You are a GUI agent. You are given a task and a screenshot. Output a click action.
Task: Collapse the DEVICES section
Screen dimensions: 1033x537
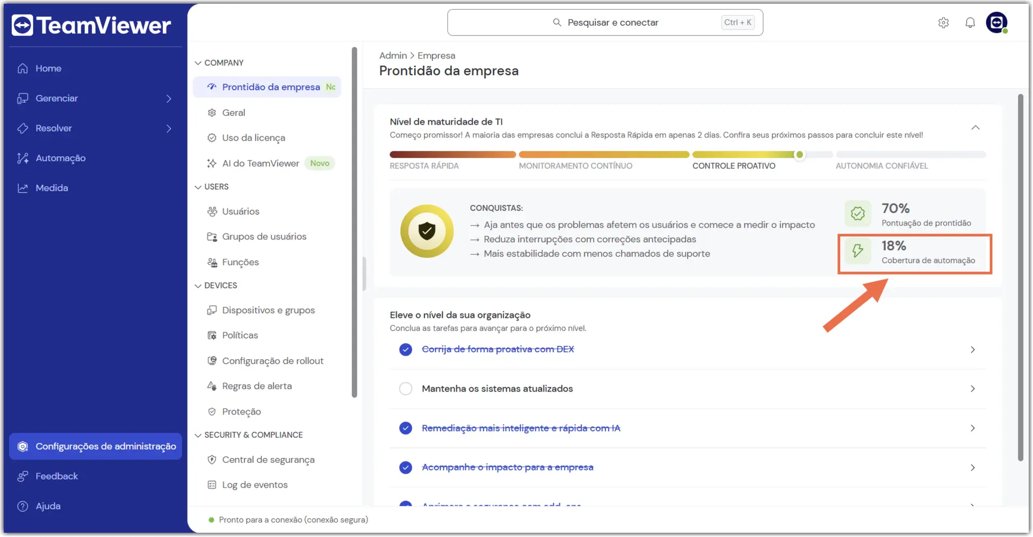click(198, 286)
